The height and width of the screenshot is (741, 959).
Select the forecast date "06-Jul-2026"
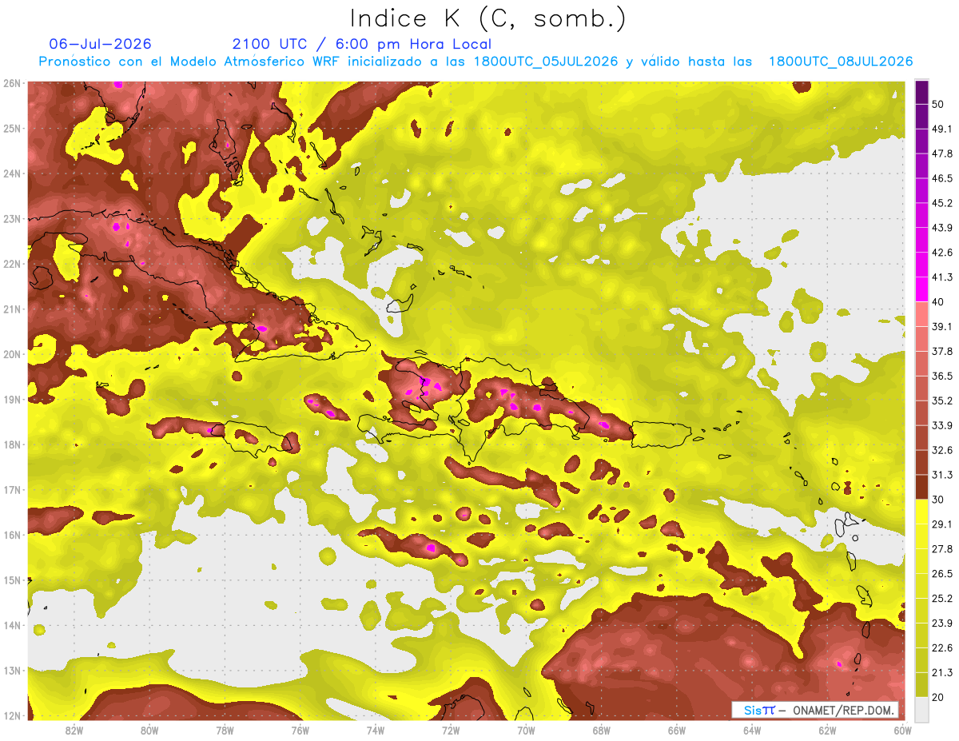[x=100, y=44]
